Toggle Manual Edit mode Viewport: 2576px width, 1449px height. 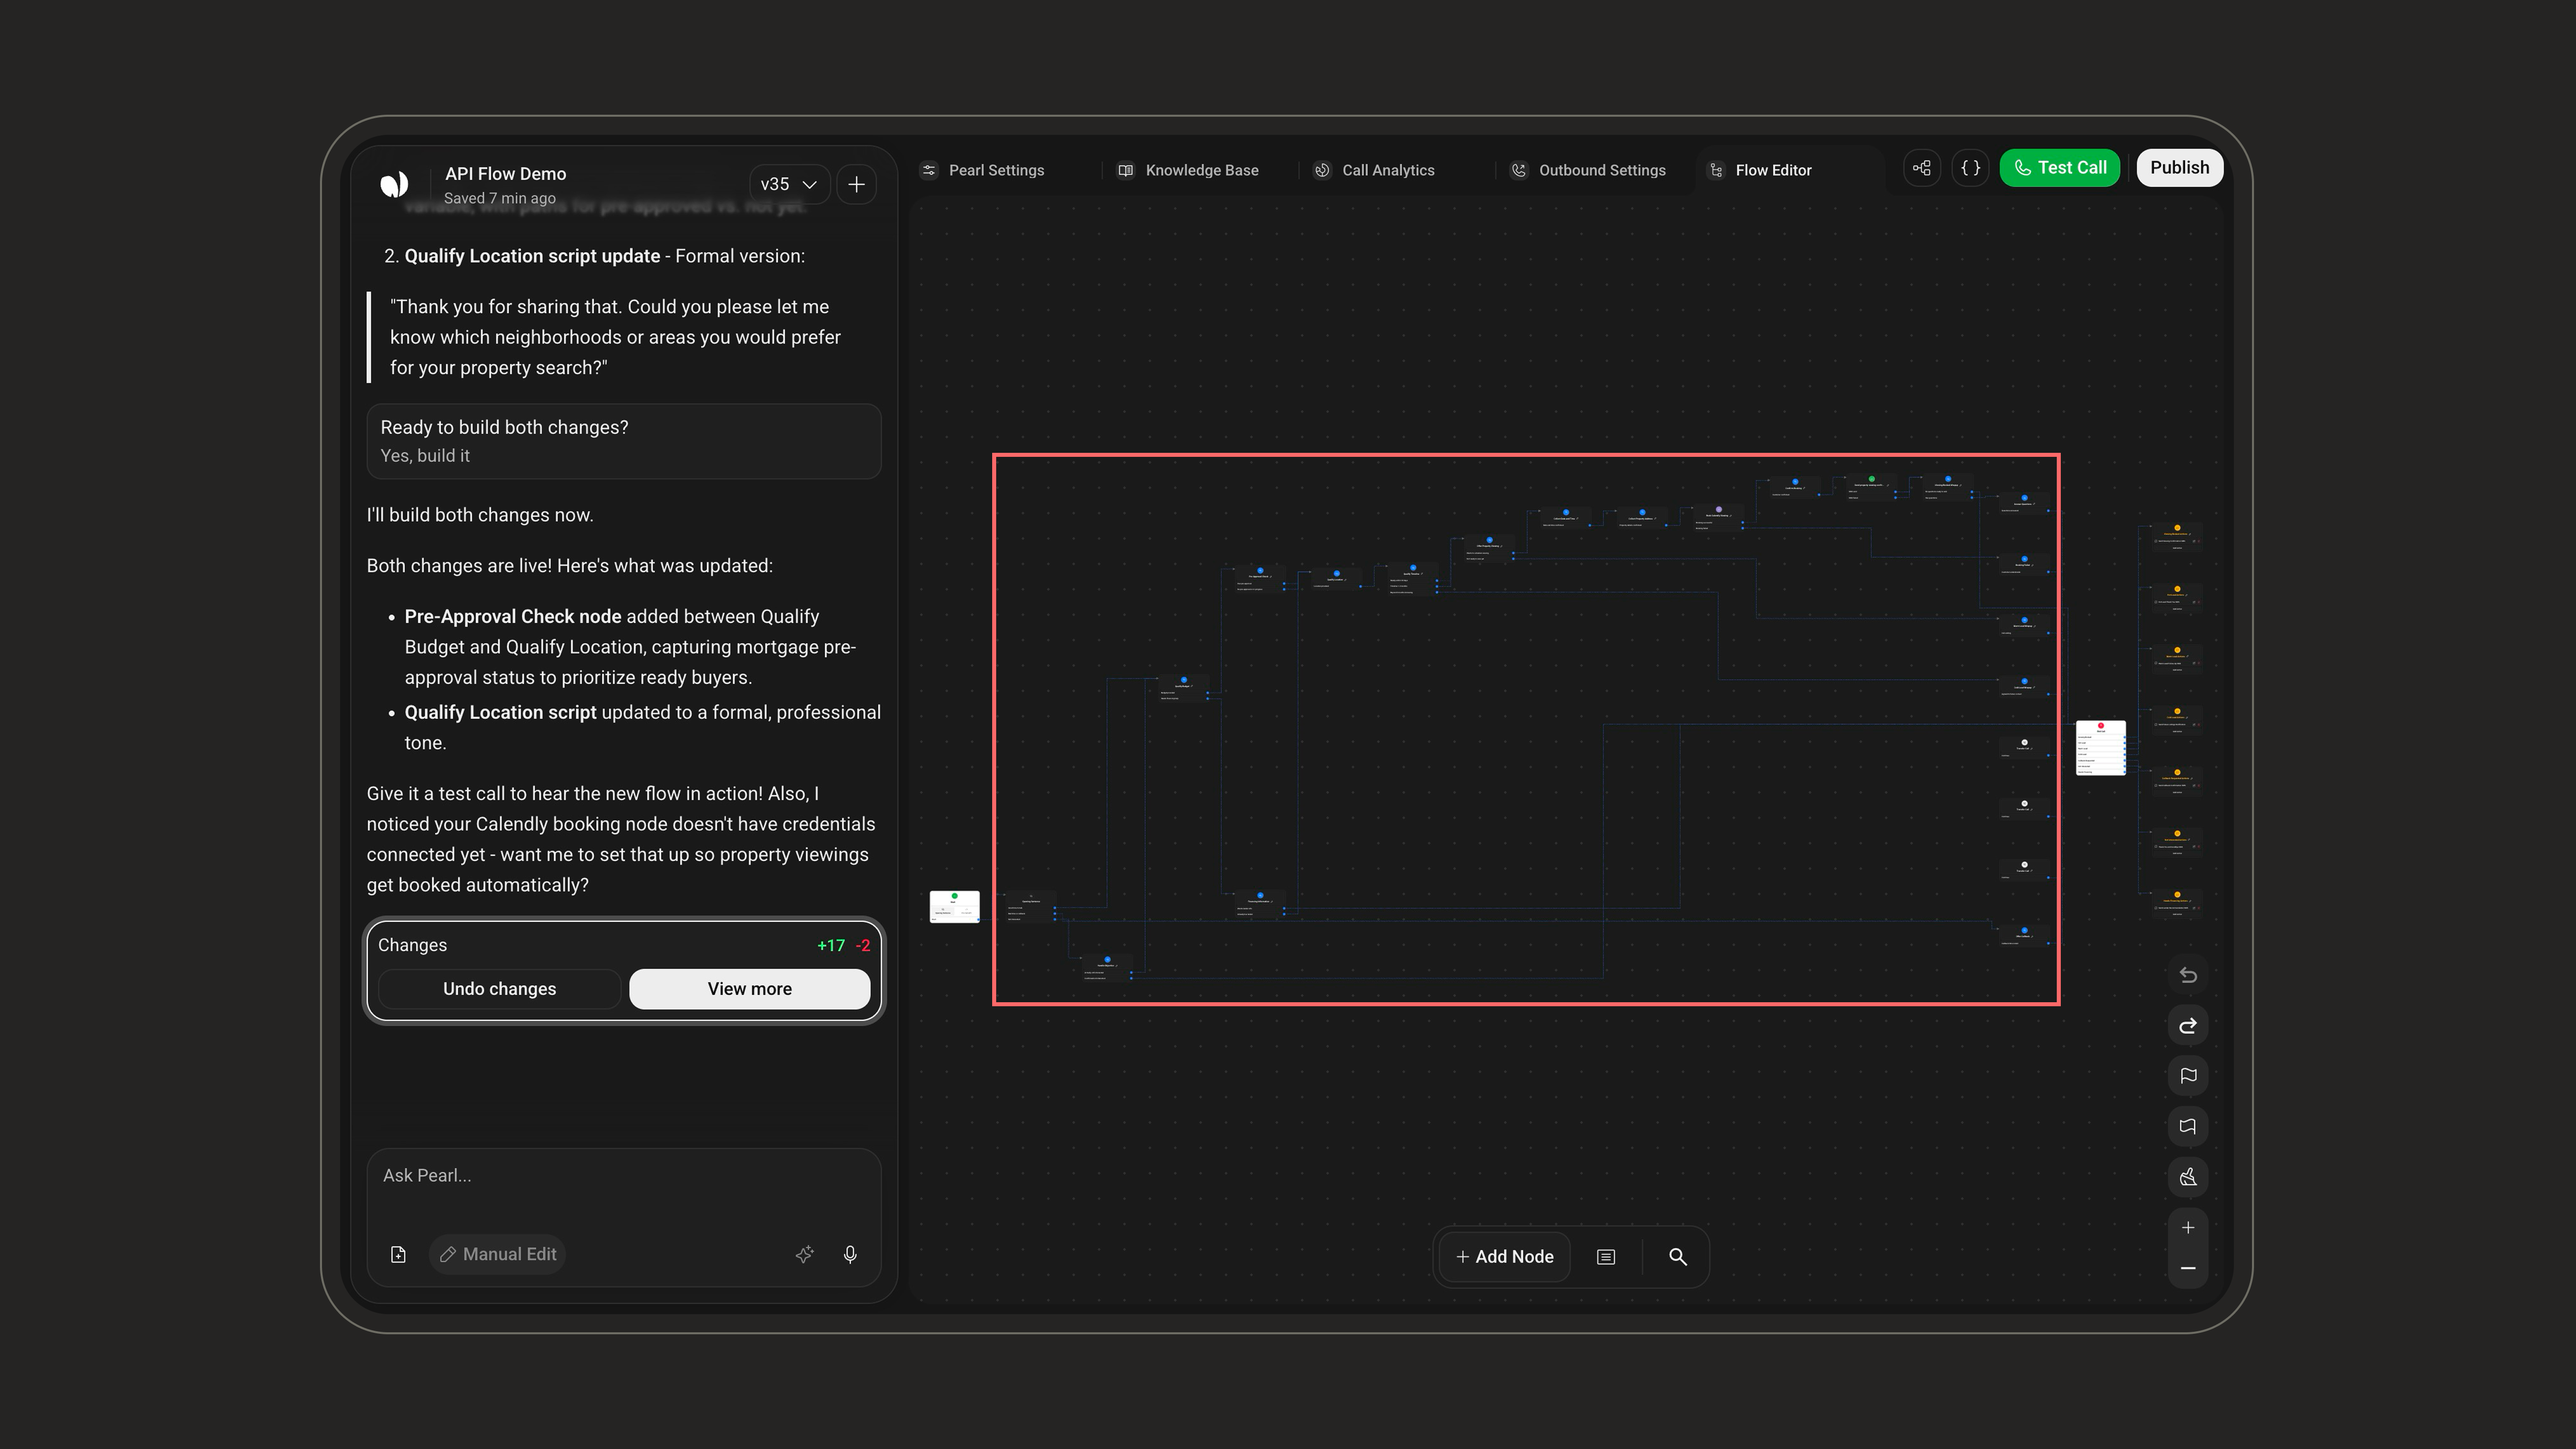point(498,1254)
